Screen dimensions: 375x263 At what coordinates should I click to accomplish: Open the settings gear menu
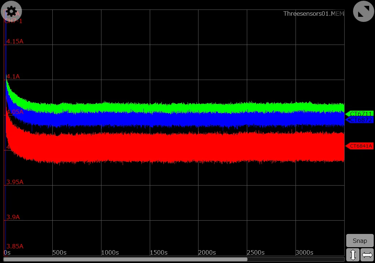11,12
